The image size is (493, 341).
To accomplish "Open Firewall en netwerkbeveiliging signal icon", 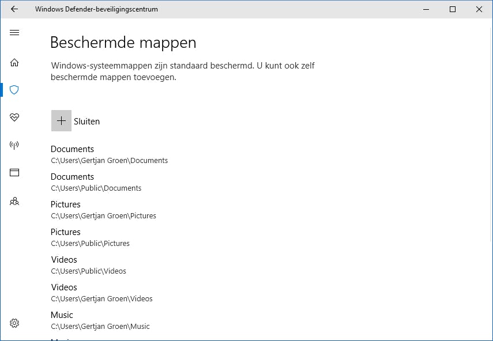I will tap(14, 145).
